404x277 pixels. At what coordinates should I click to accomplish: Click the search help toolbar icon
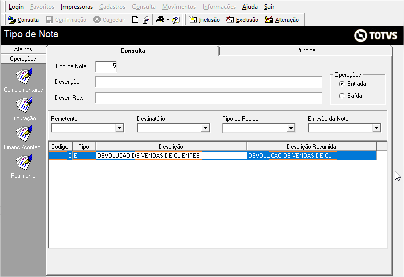pyautogui.click(x=176, y=20)
